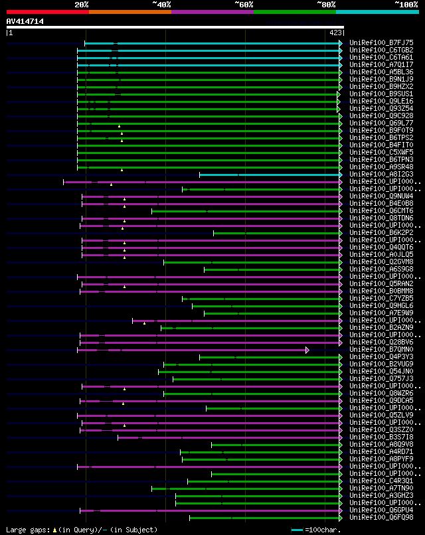Click the cyan ~100% legend segment
Image resolution: width=425 pixels, height=535 pixels.
(378, 12)
